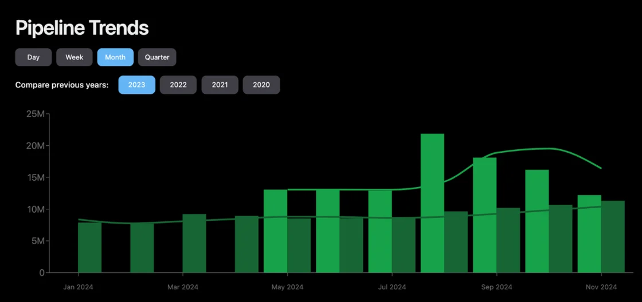The image size is (642, 302).
Task: Enable comparison with 2021
Action: pyautogui.click(x=220, y=85)
